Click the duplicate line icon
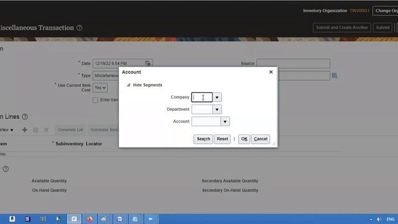 click(35, 130)
